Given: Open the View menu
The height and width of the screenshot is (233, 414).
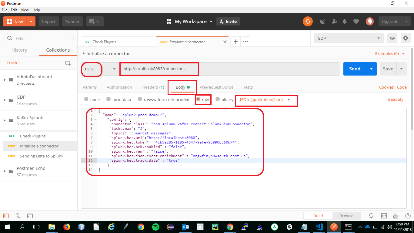Looking at the screenshot, I should (25, 10).
